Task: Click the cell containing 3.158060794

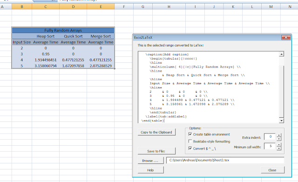Action: [x=46, y=66]
